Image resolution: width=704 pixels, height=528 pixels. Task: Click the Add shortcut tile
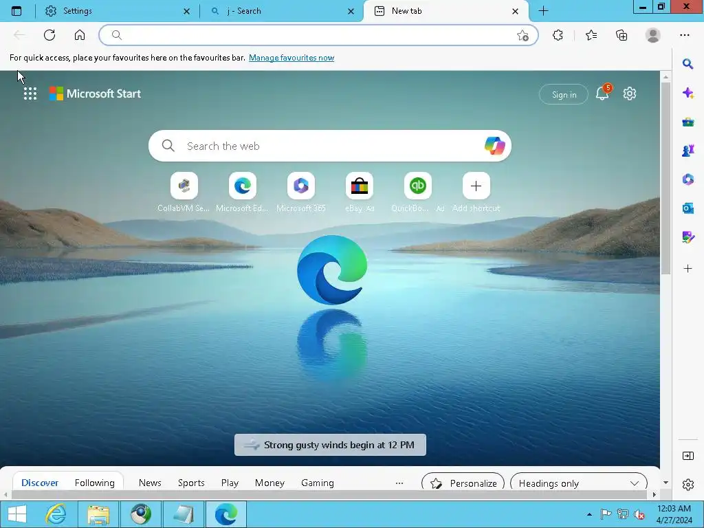click(476, 186)
